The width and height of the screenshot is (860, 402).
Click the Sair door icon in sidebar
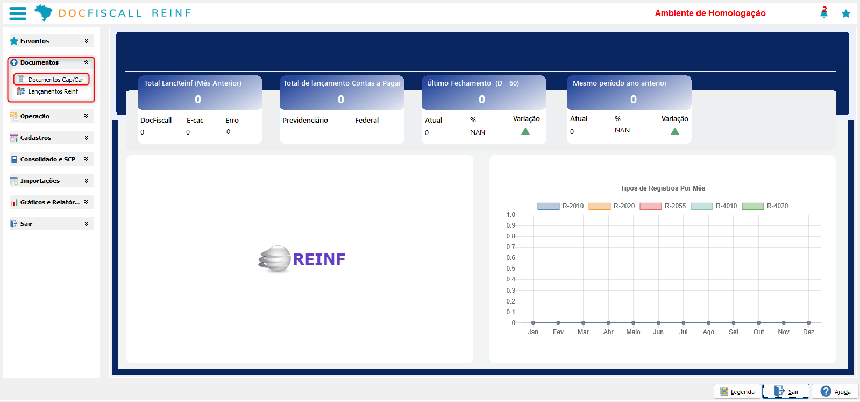click(x=14, y=224)
